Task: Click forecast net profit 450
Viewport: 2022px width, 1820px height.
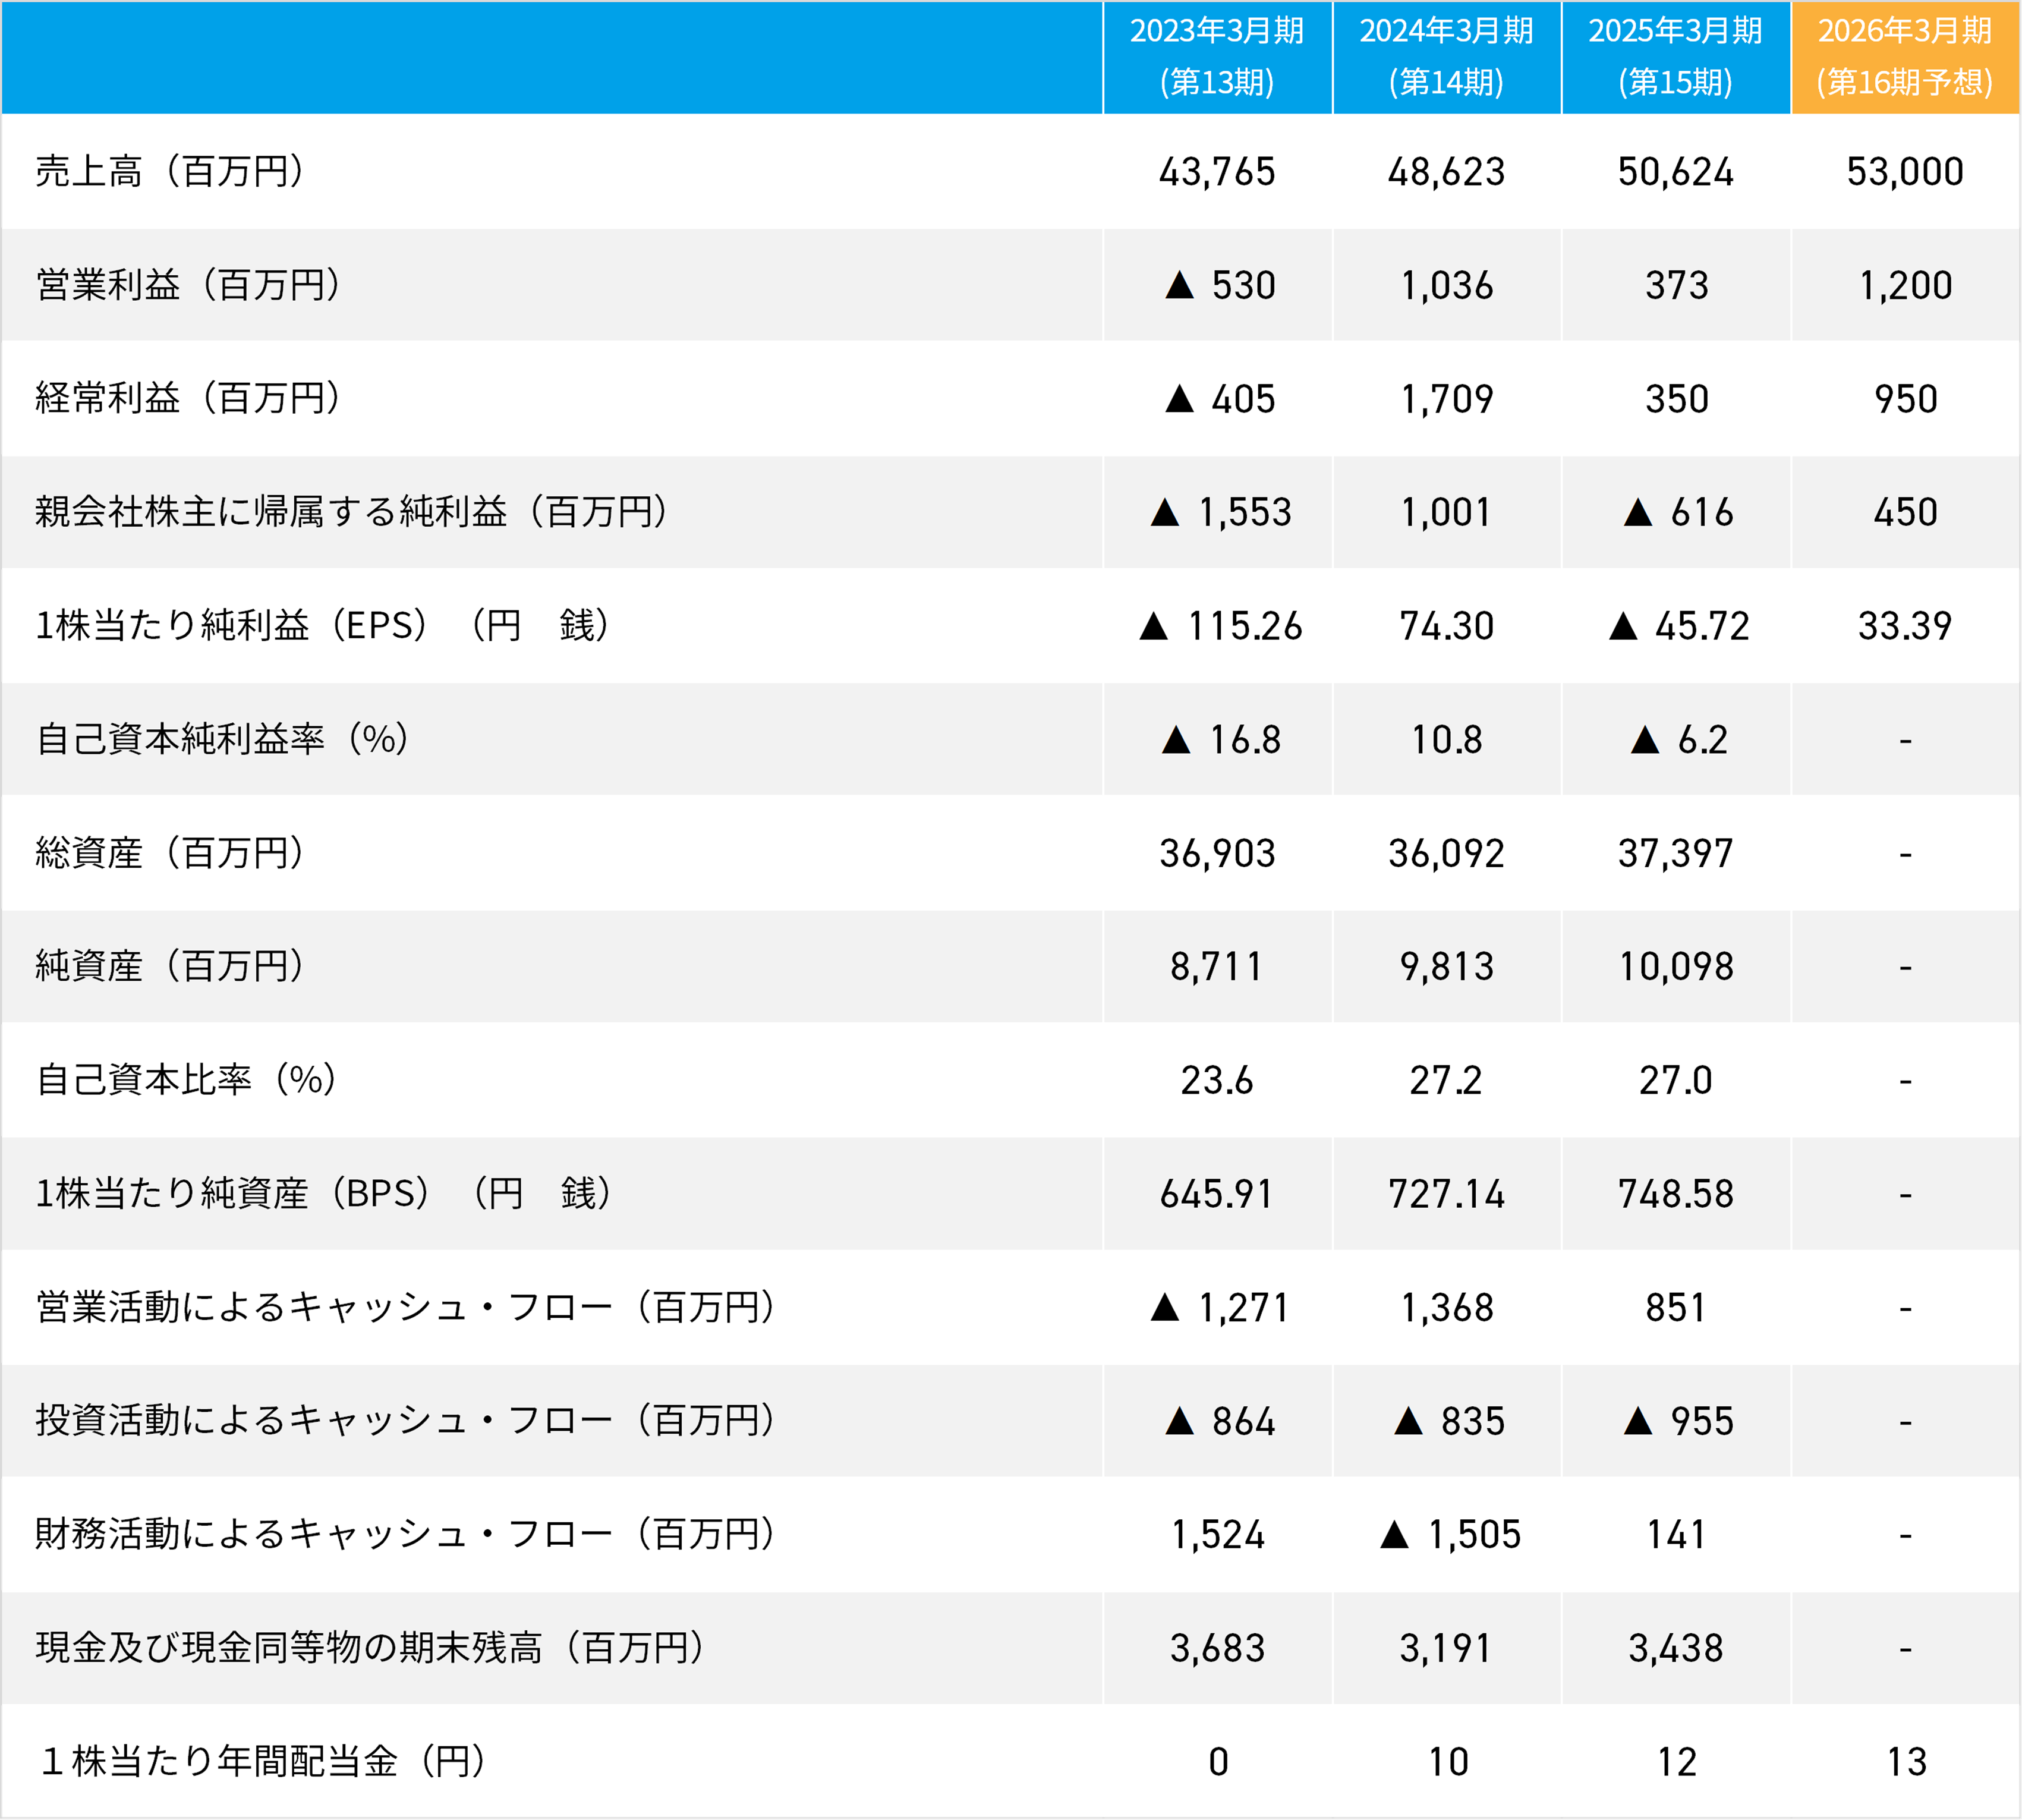Action: coord(1906,513)
